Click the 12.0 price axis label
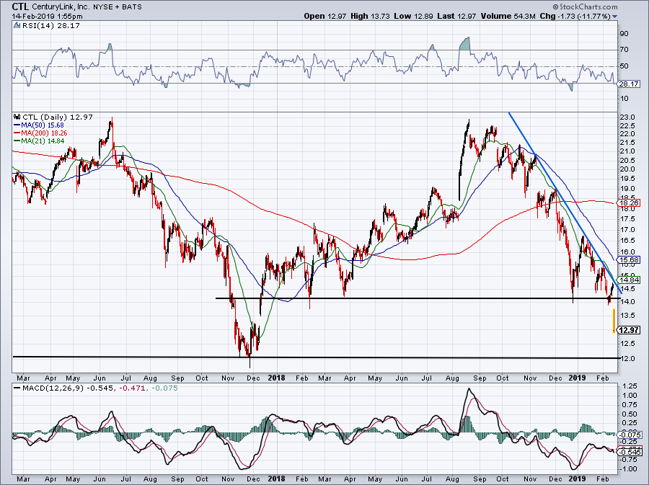The image size is (649, 485). click(627, 358)
